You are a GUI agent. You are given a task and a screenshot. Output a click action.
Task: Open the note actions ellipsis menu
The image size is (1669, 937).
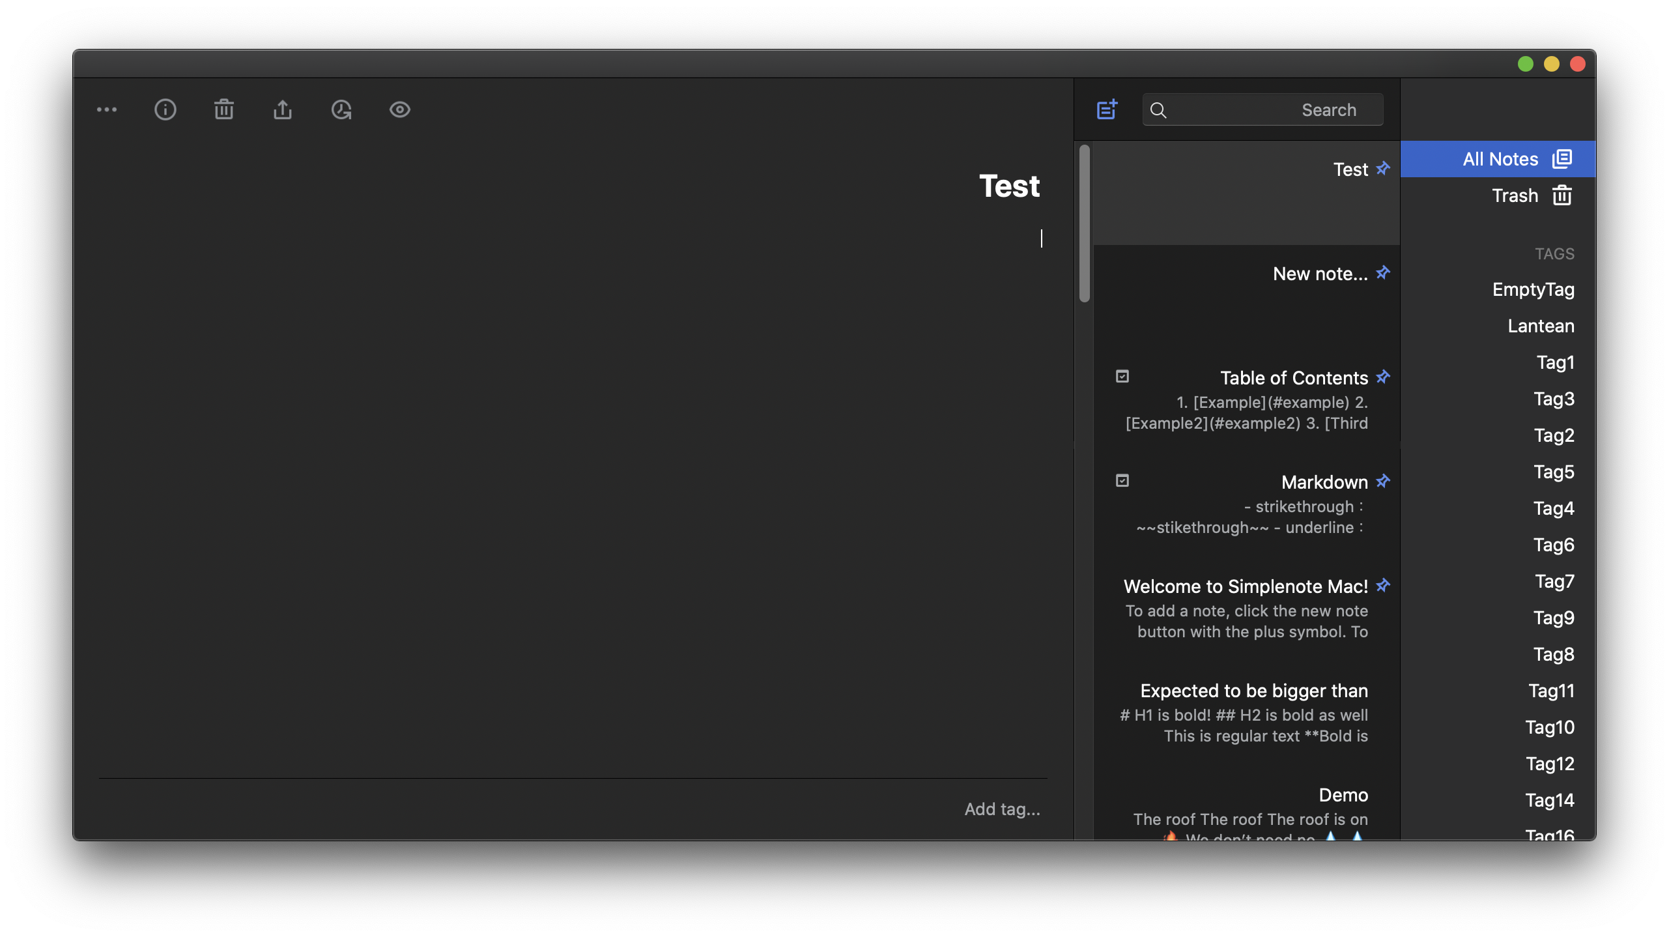[107, 109]
